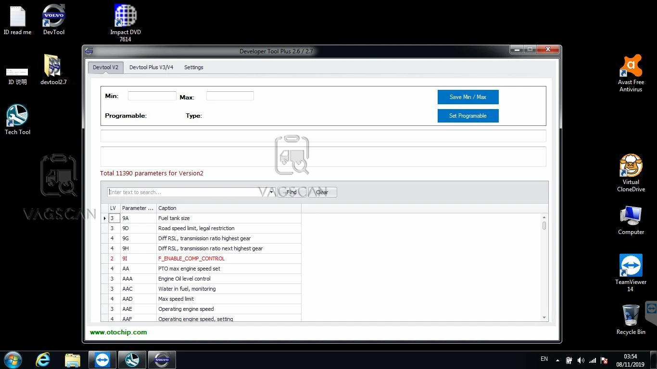This screenshot has height=369, width=657.
Task: Click the Set Programable button
Action: (468, 116)
